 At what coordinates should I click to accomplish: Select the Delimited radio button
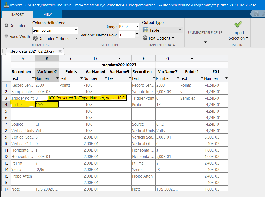(6, 25)
